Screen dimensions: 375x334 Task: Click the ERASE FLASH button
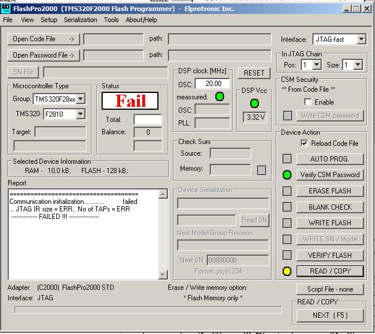(x=330, y=191)
